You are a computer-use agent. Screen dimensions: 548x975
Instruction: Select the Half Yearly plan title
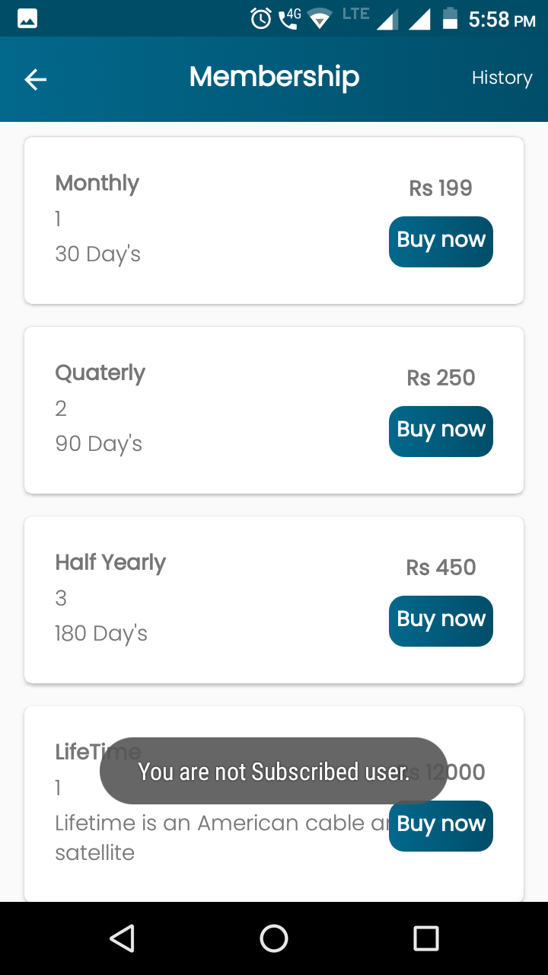pyautogui.click(x=110, y=563)
